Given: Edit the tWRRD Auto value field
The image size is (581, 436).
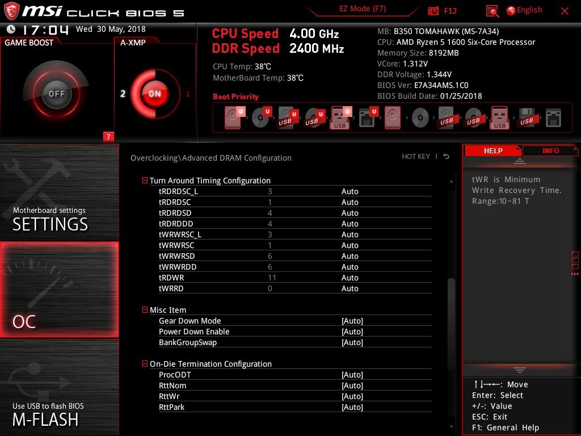Looking at the screenshot, I should pyautogui.click(x=350, y=288).
